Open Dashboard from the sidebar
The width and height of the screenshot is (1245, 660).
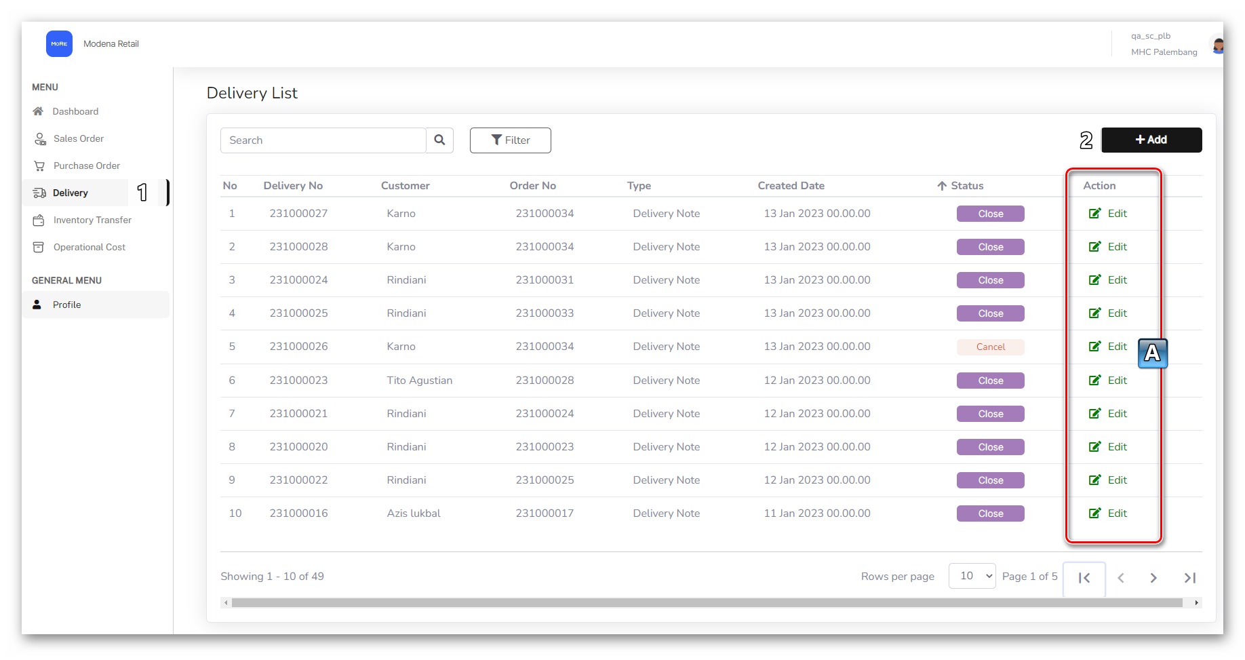[75, 111]
